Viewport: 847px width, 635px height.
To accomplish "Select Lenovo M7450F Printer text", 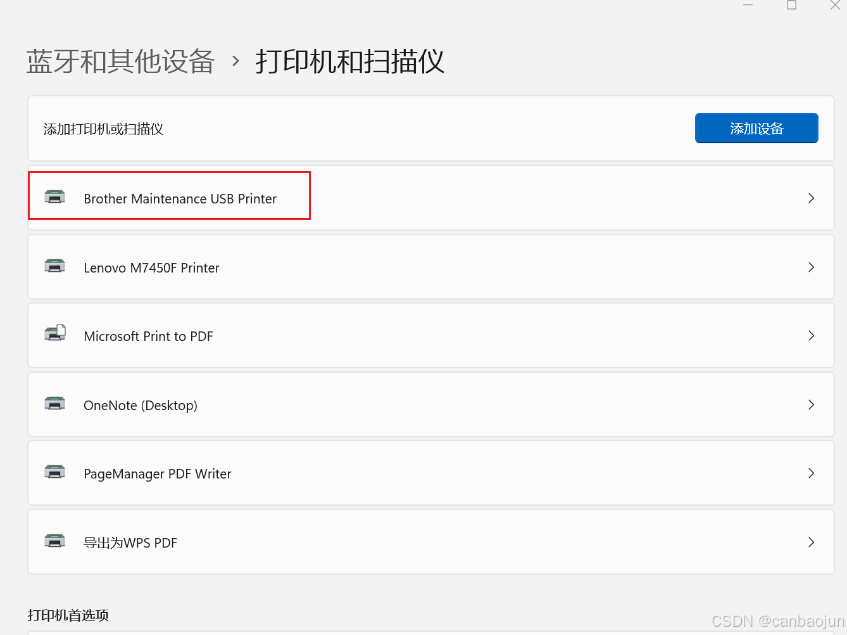I will [x=151, y=268].
